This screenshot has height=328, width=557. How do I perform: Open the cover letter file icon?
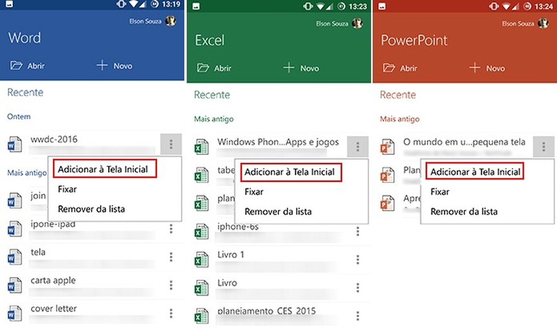(14, 313)
